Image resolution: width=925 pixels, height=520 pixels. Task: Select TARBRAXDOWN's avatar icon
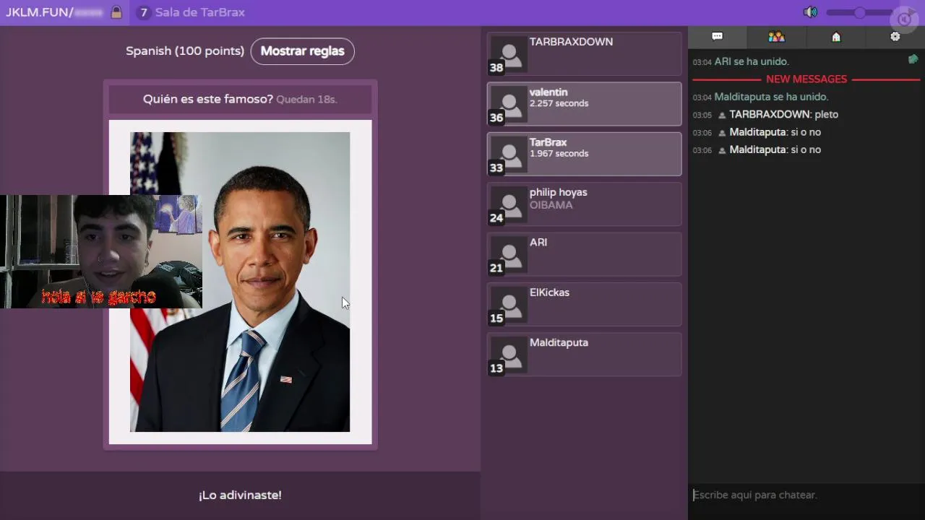[x=509, y=55]
